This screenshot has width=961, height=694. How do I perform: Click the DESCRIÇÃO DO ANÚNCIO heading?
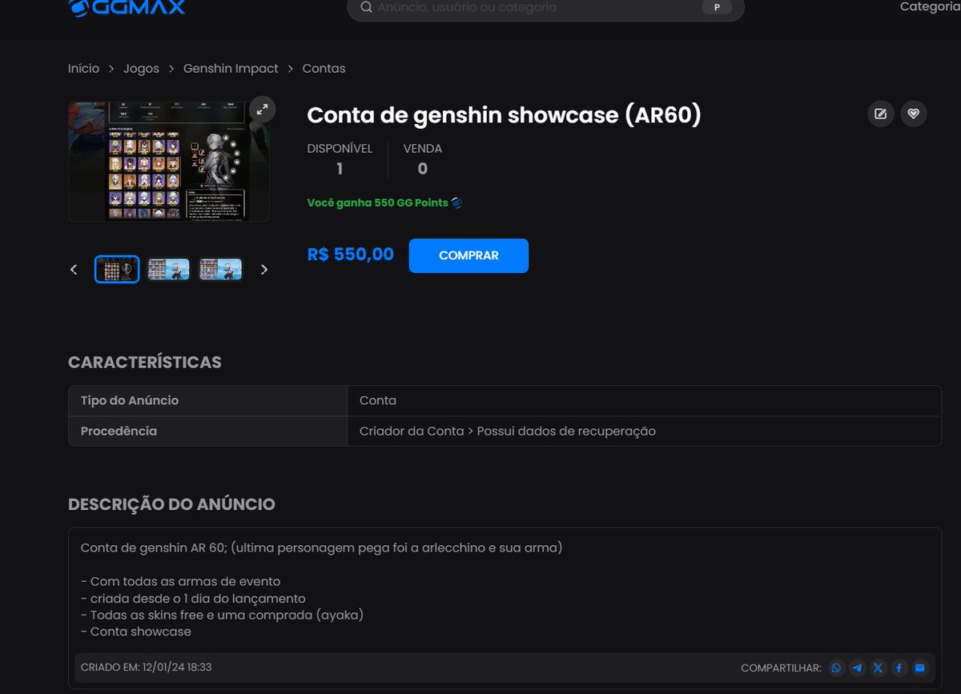click(171, 504)
